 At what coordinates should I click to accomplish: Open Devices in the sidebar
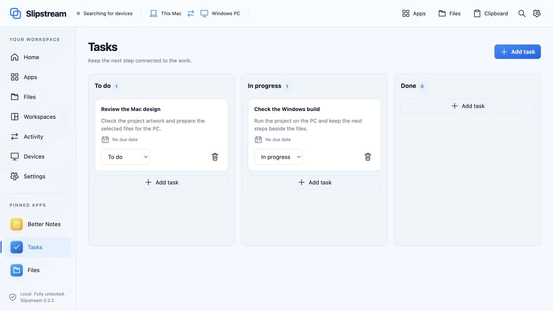point(38,156)
